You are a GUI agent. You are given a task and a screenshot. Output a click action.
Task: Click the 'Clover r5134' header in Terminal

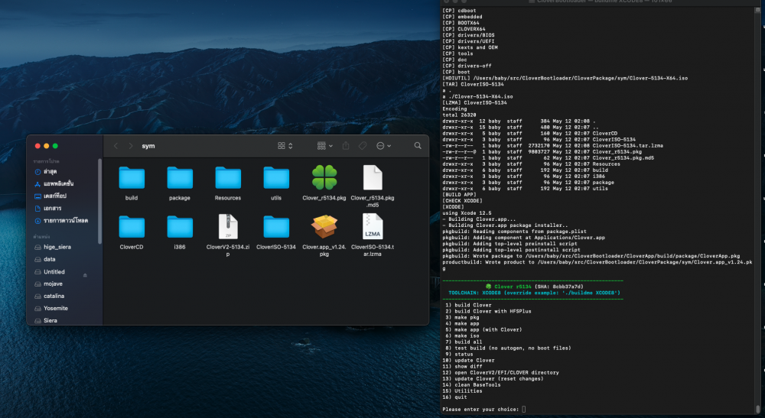click(513, 287)
